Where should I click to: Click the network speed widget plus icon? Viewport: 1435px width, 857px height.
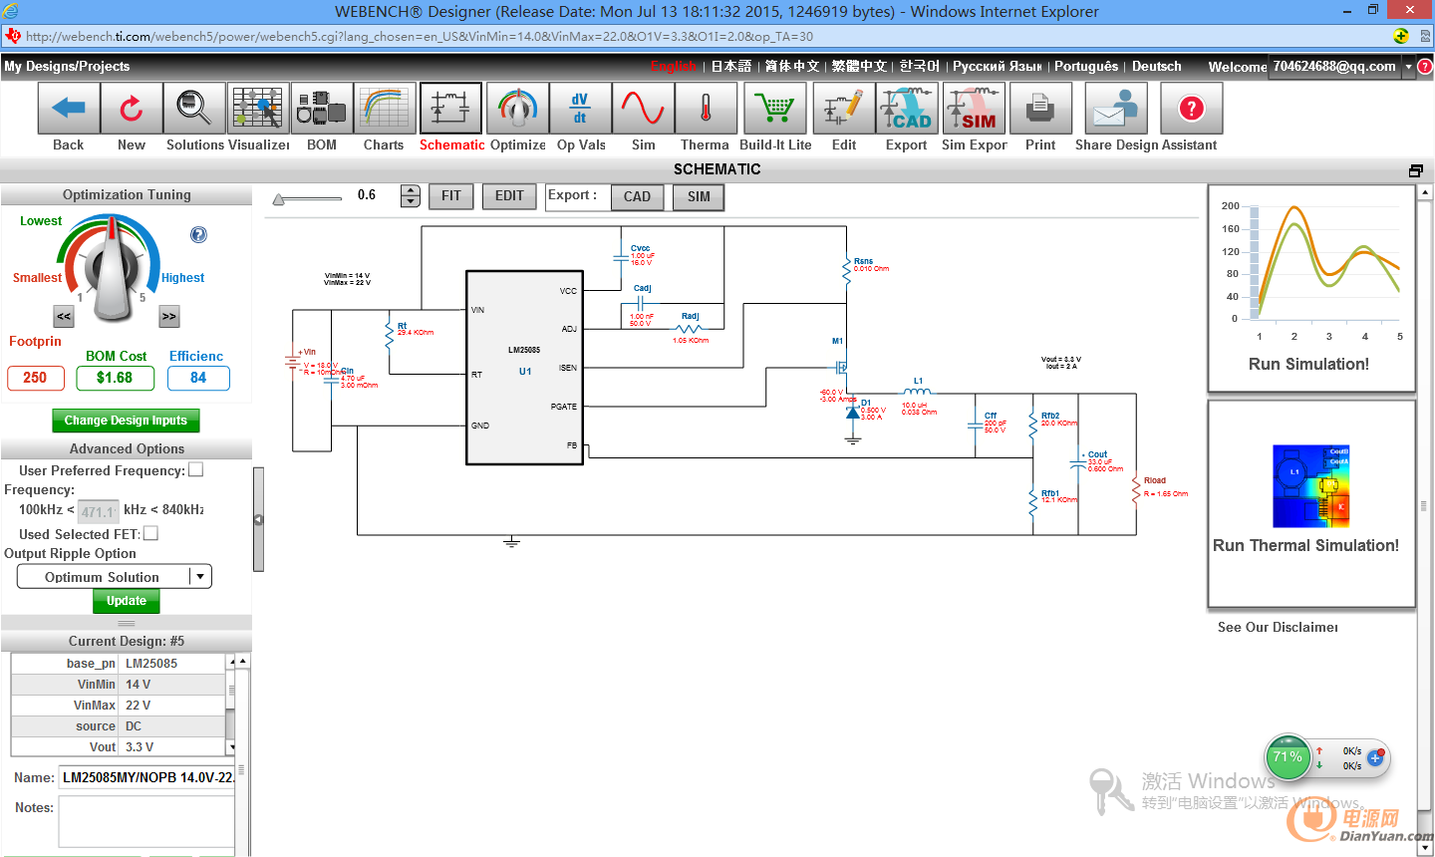(1375, 758)
